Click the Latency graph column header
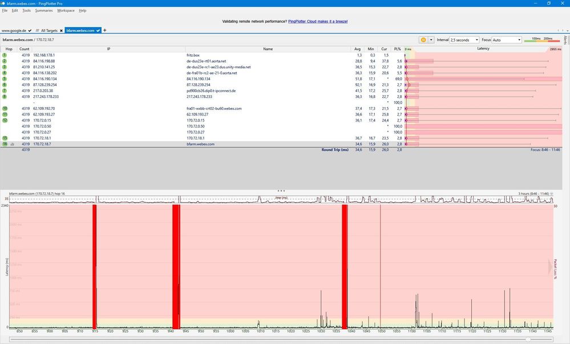This screenshot has height=344, width=570. (x=483, y=48)
